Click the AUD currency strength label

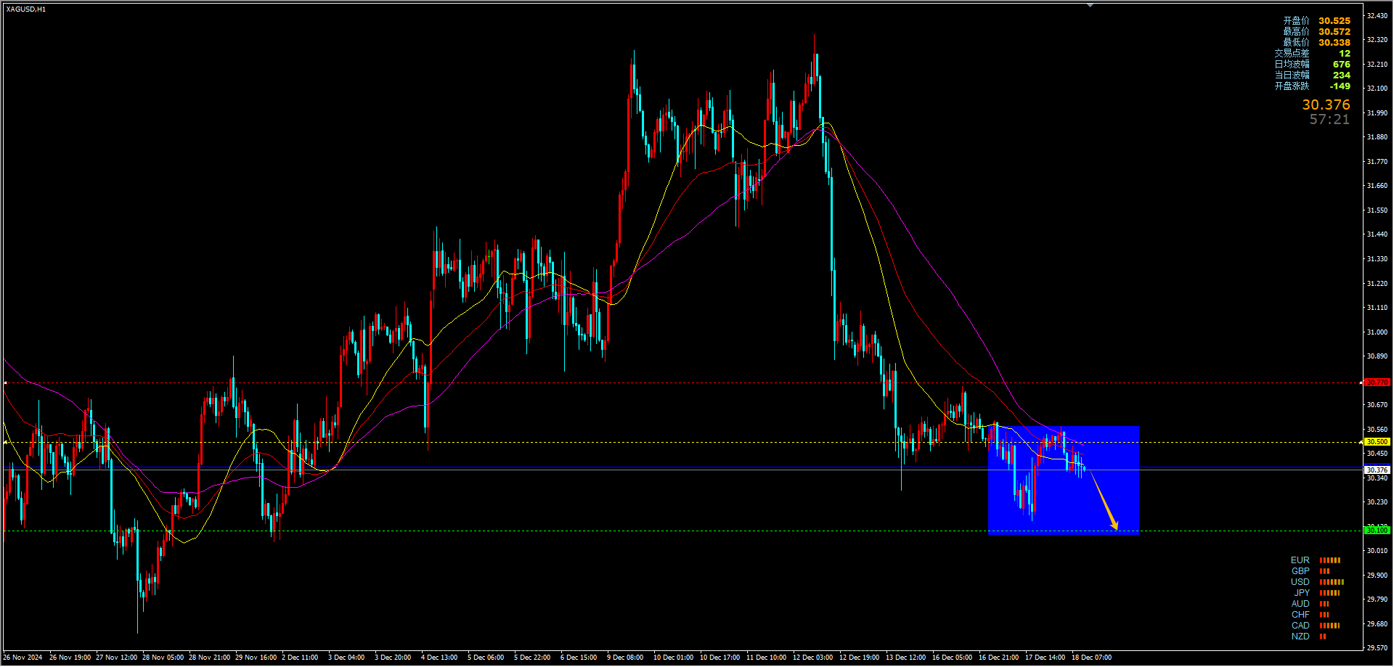1300,604
